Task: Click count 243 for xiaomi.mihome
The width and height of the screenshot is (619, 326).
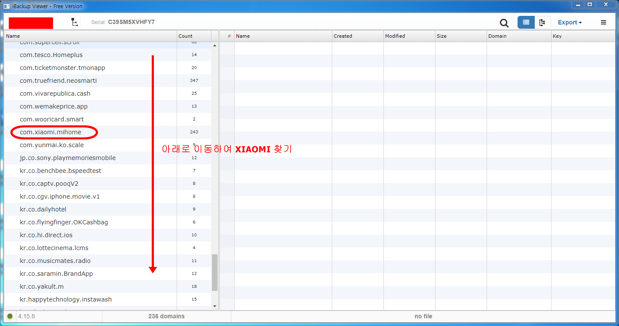Action: tap(194, 132)
